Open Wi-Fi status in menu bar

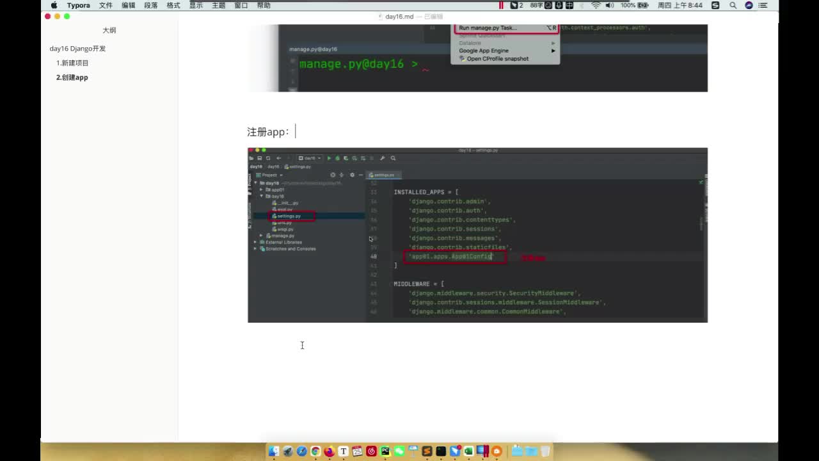(596, 5)
